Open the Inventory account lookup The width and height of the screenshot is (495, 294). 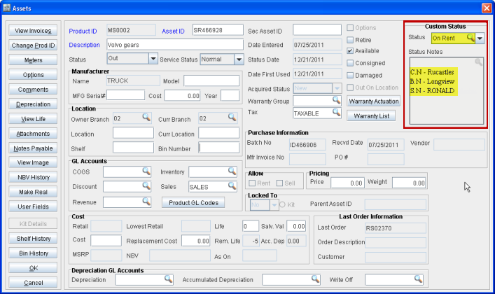[x=232, y=171]
